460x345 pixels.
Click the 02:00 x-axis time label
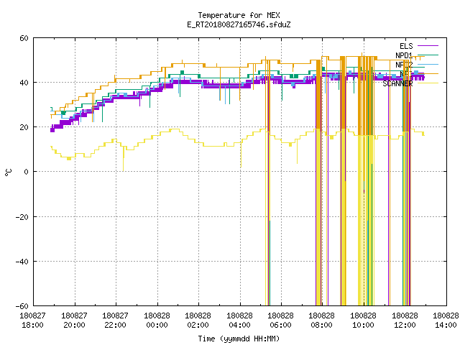198,325
